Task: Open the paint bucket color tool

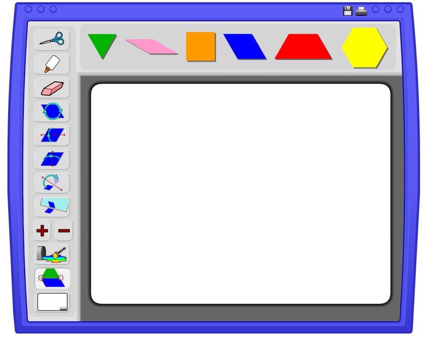Action: 52,255
